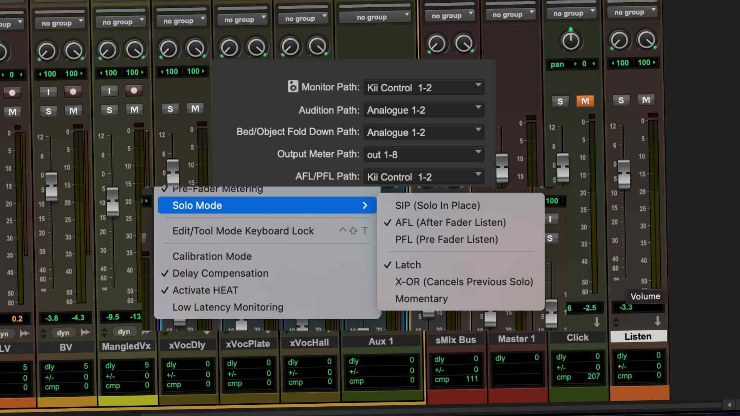Solo the MangledVx track
The height and width of the screenshot is (416, 740).
click(109, 110)
